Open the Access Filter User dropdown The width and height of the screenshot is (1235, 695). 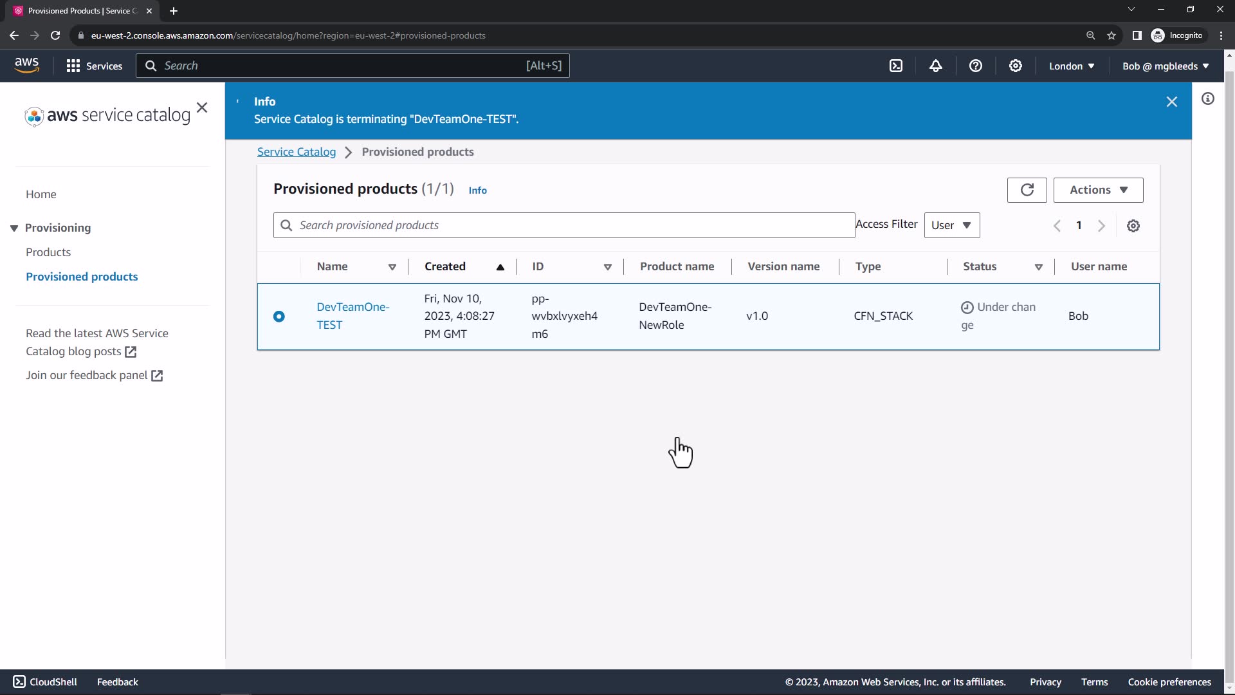(x=951, y=225)
